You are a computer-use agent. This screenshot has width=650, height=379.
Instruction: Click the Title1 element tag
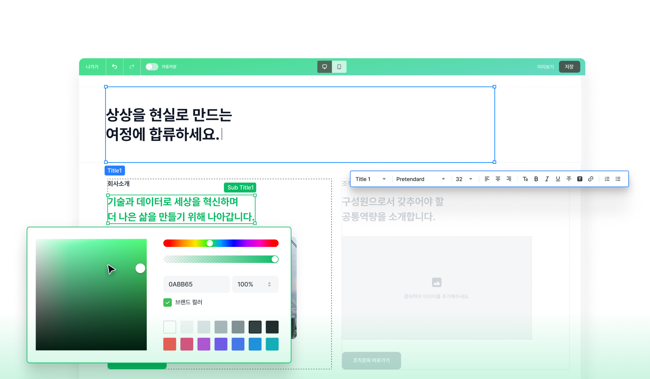tap(115, 170)
